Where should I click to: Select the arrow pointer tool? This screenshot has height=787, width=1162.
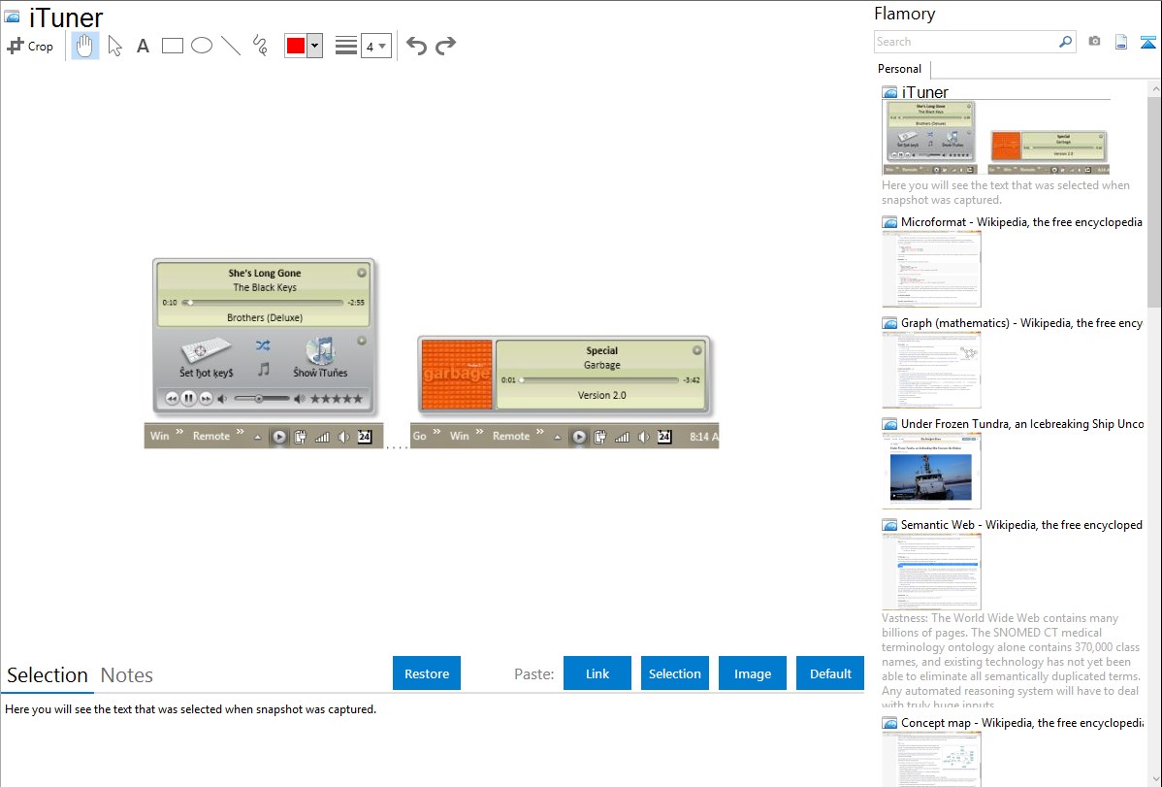[x=114, y=46]
